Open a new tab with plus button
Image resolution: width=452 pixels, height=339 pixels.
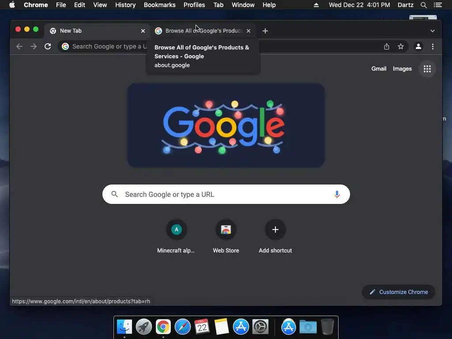[265, 31]
